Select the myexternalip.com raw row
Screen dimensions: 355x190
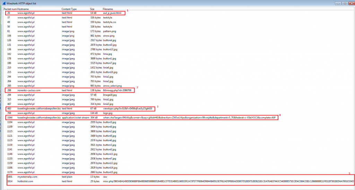point(179,177)
